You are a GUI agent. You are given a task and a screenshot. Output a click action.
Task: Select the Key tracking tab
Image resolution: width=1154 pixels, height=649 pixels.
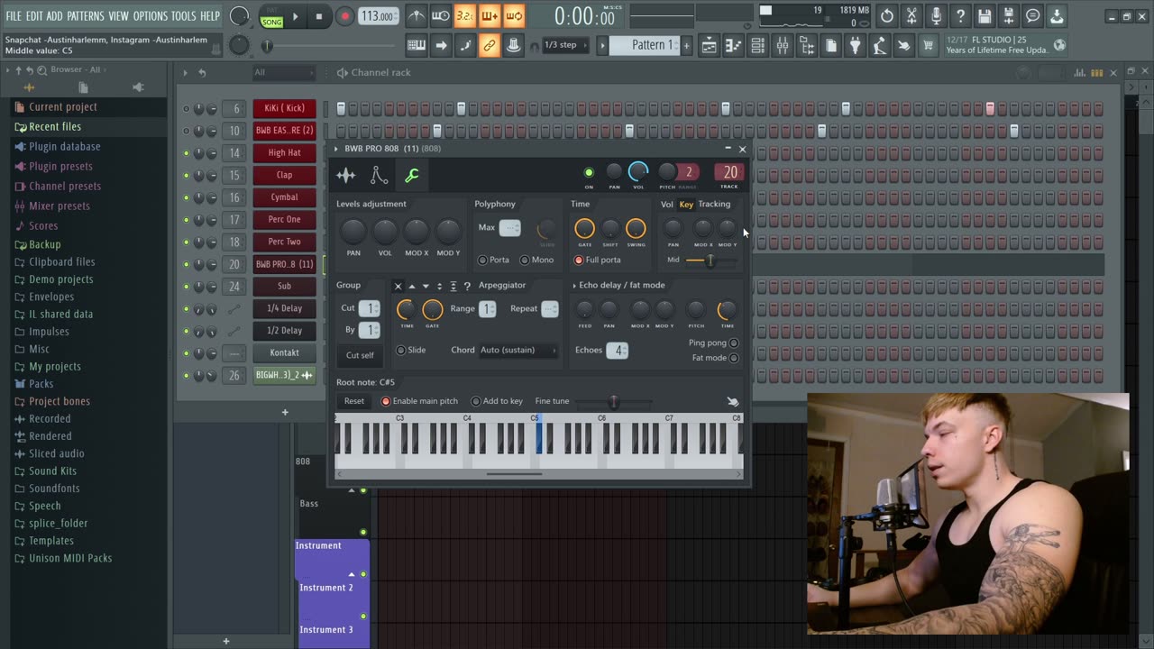click(686, 205)
